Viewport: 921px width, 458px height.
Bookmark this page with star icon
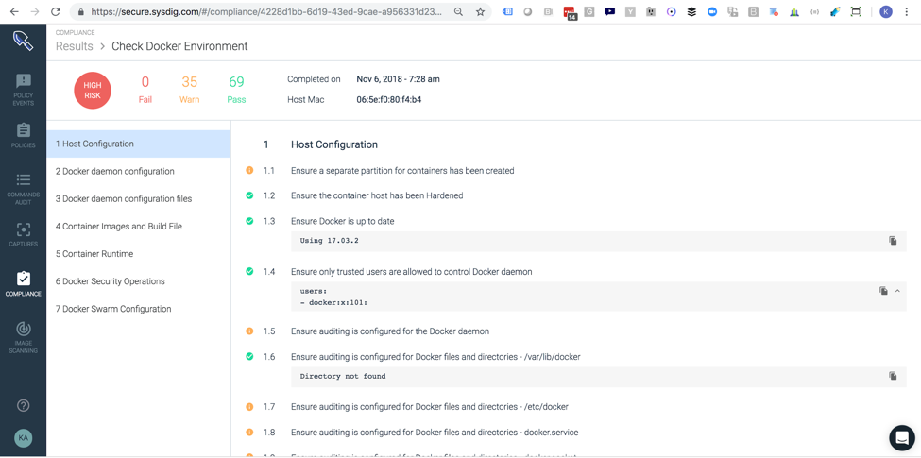[480, 11]
